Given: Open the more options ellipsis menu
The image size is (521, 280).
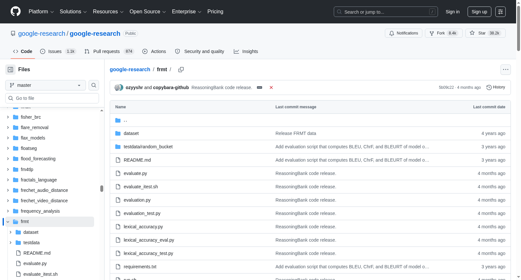Looking at the screenshot, I should click(505, 70).
